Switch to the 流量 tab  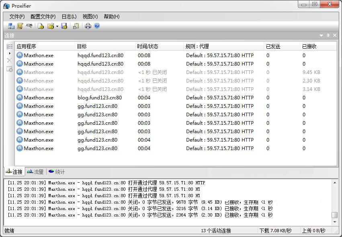click(x=35, y=172)
